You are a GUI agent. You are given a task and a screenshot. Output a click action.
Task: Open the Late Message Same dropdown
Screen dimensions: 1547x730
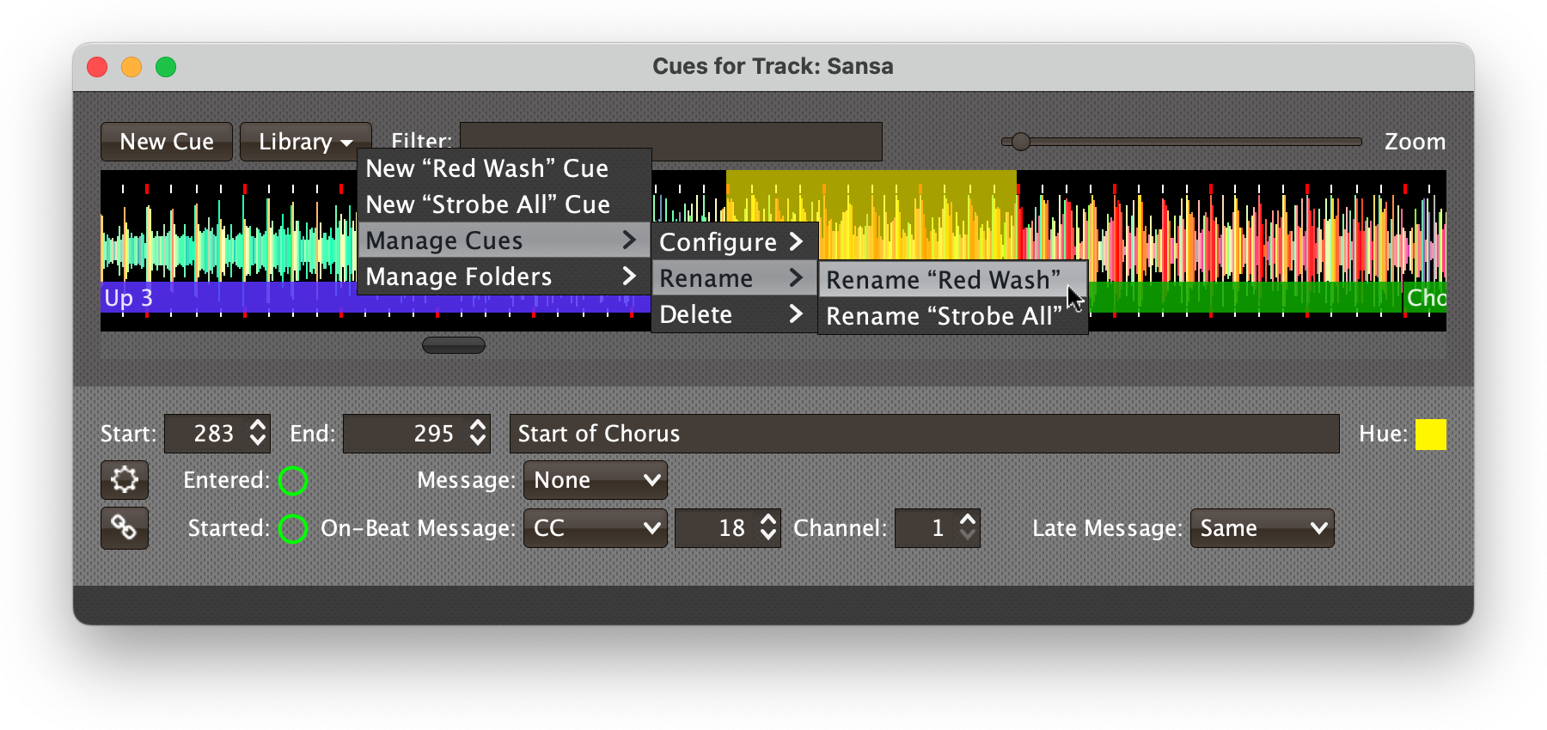pos(1262,528)
